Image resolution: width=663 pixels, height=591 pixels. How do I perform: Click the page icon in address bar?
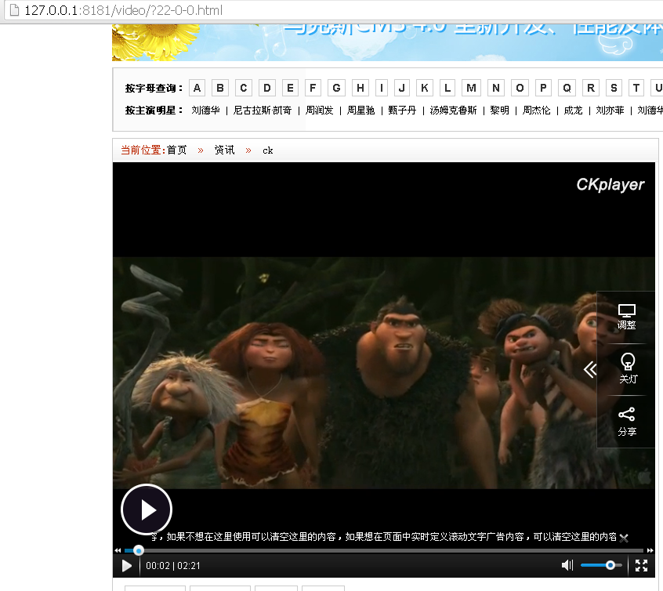point(14,9)
